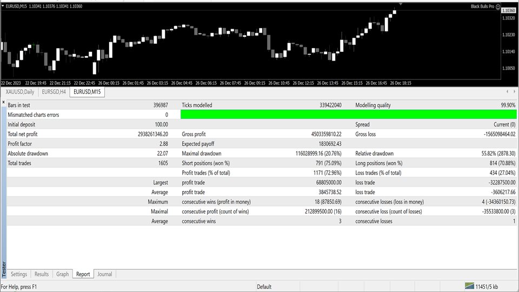The width and height of the screenshot is (519, 292).
Task: Switch to the XAUUSD,Daily chart tab
Action: click(20, 92)
